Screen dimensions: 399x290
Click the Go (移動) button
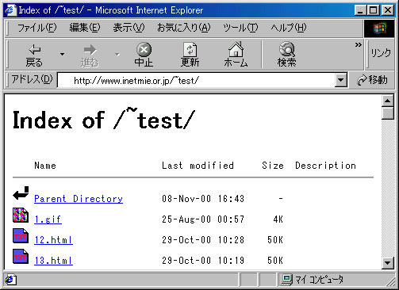tap(372, 80)
